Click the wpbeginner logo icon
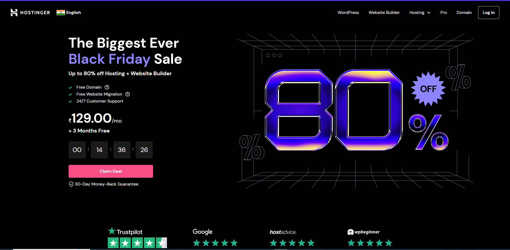This screenshot has height=250, width=510. [x=350, y=232]
